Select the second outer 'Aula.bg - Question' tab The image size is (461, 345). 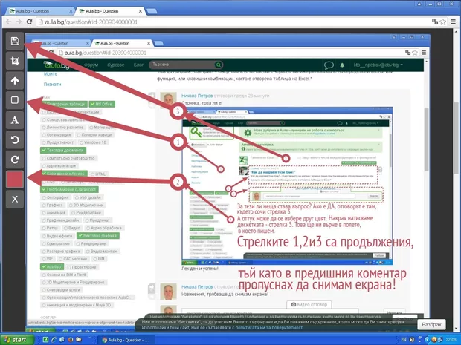tap(109, 11)
